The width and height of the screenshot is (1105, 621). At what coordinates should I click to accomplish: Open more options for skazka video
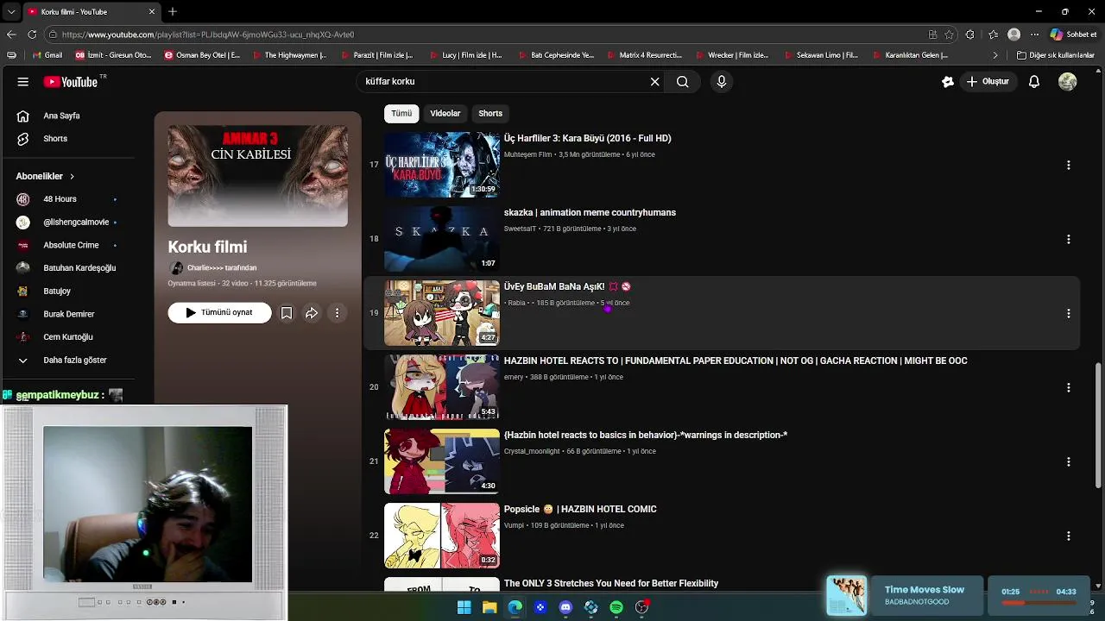point(1068,239)
